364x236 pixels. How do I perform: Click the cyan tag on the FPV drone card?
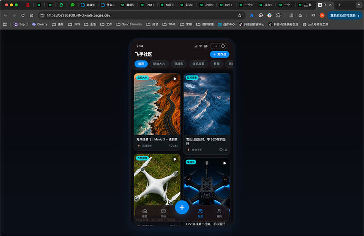click(x=190, y=162)
